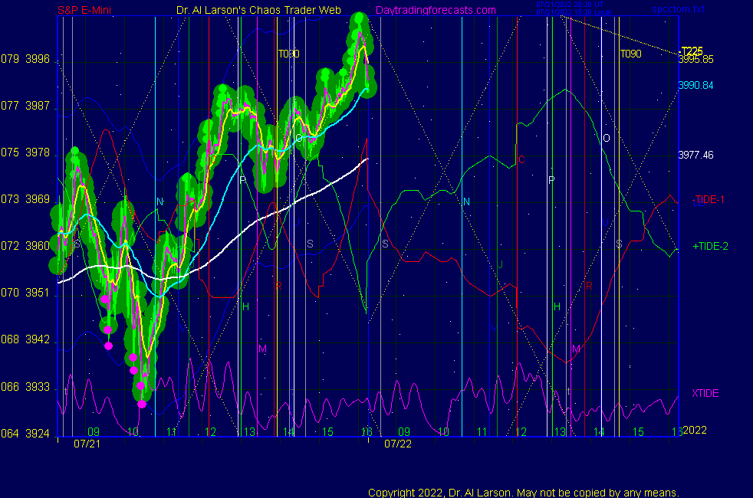Click the "068 3942" price axis label
753x498 pixels.
tap(25, 339)
